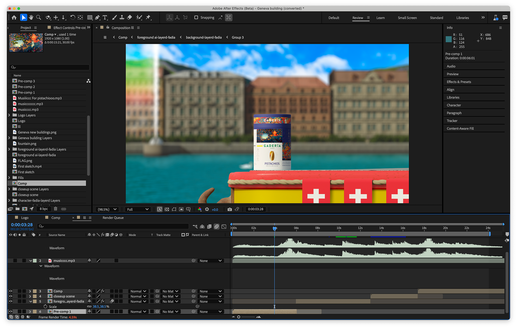517x328 pixels.
Task: Select the Rectangle shape tool
Action: [90, 17]
